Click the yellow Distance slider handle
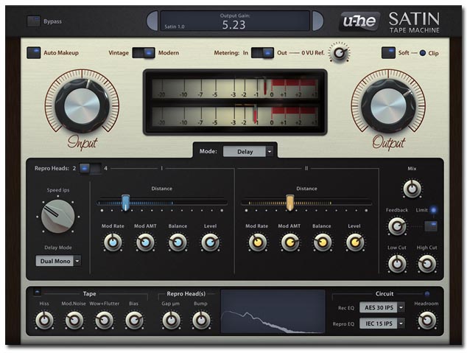This screenshot has height=353, width=467. point(290,203)
